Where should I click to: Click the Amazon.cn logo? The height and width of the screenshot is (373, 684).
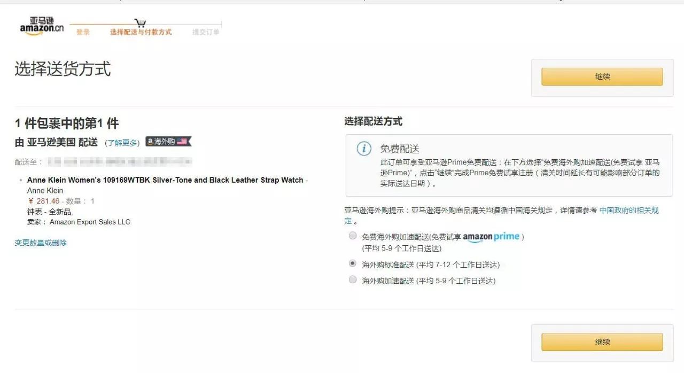(x=42, y=26)
